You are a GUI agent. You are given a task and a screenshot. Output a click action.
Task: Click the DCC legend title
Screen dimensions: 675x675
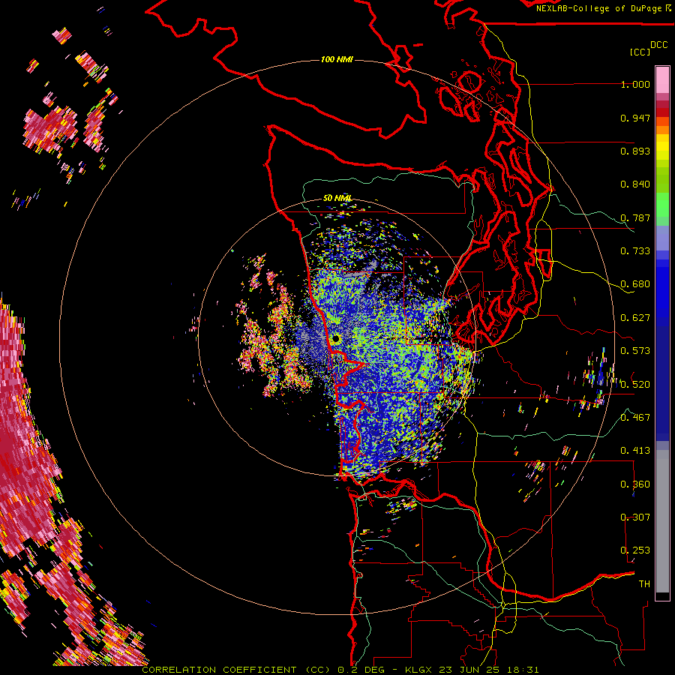(x=658, y=45)
